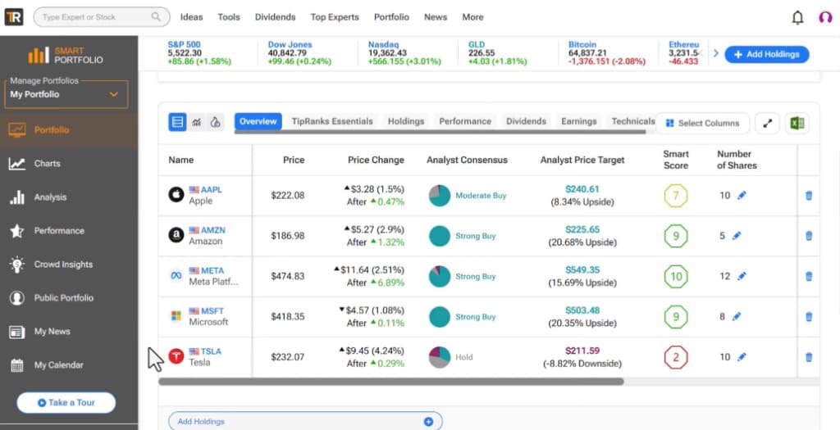This screenshot has width=840, height=430.
Task: Open the notifications bell
Action: click(797, 18)
